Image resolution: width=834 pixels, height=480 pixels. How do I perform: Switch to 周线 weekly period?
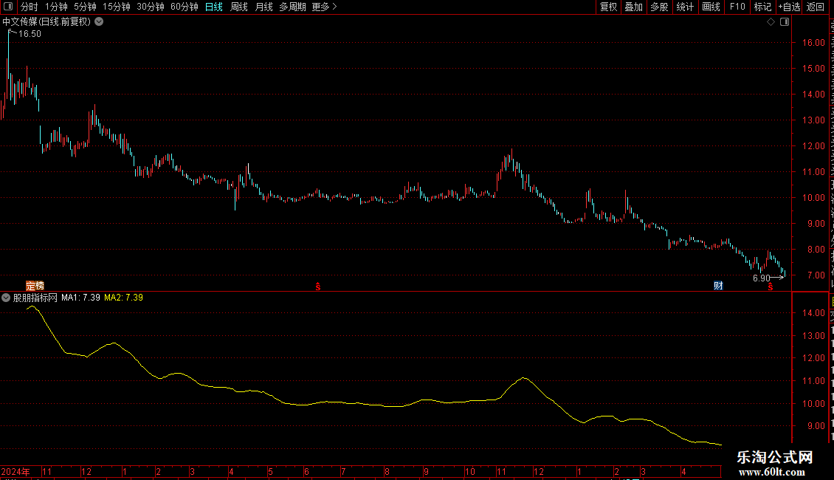(x=239, y=7)
